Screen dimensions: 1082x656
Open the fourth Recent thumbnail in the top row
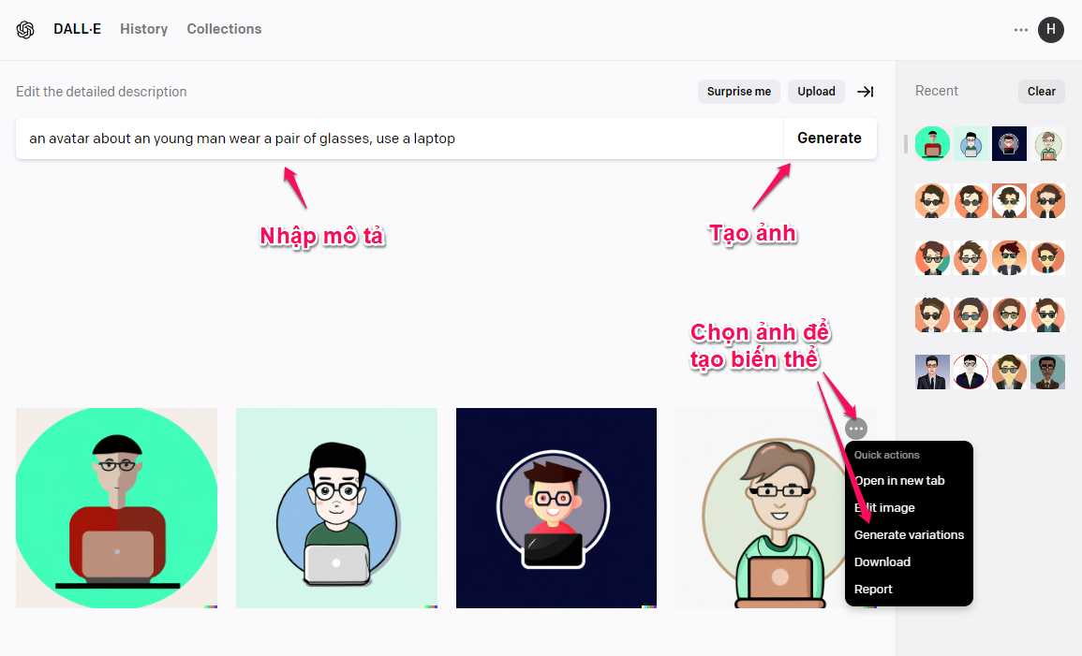pos(1047,144)
